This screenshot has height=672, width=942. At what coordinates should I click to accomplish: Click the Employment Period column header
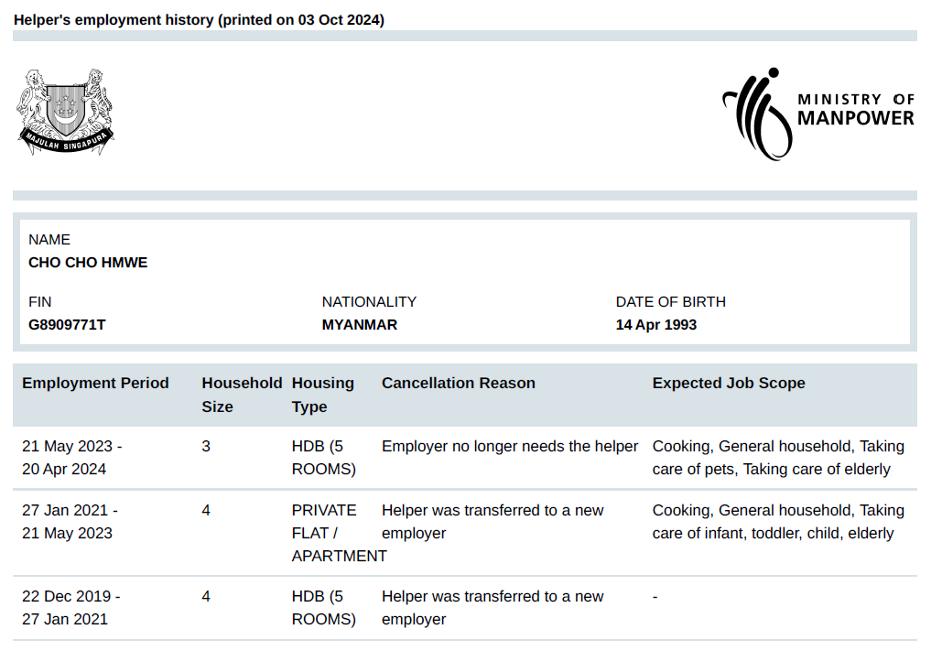[95, 384]
